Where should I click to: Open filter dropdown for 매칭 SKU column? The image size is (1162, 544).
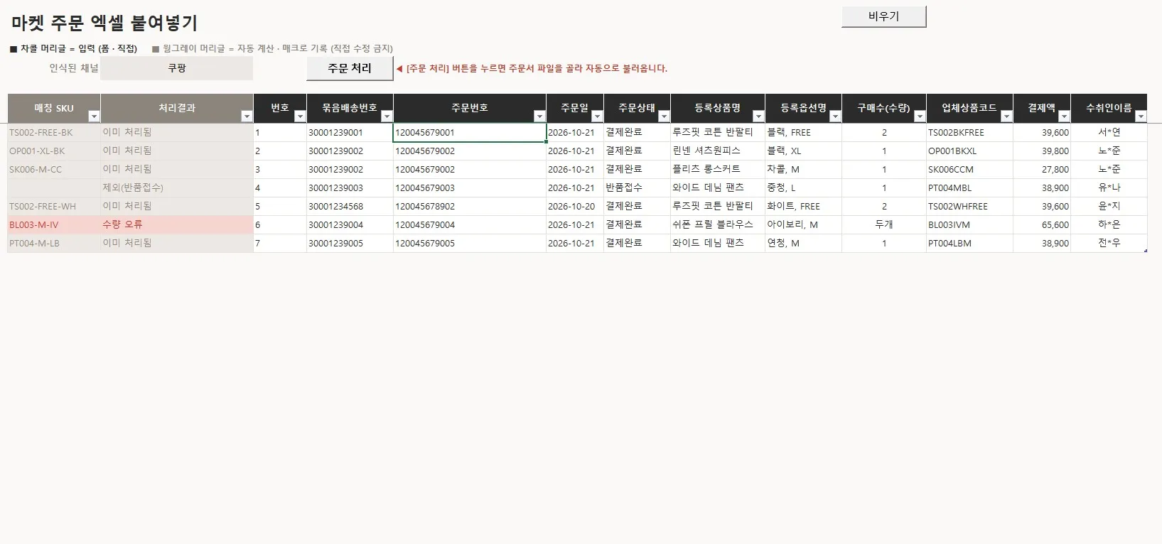pyautogui.click(x=94, y=116)
